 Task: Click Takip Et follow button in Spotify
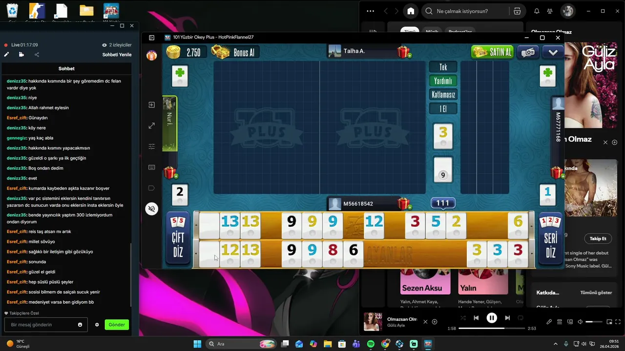598,238
